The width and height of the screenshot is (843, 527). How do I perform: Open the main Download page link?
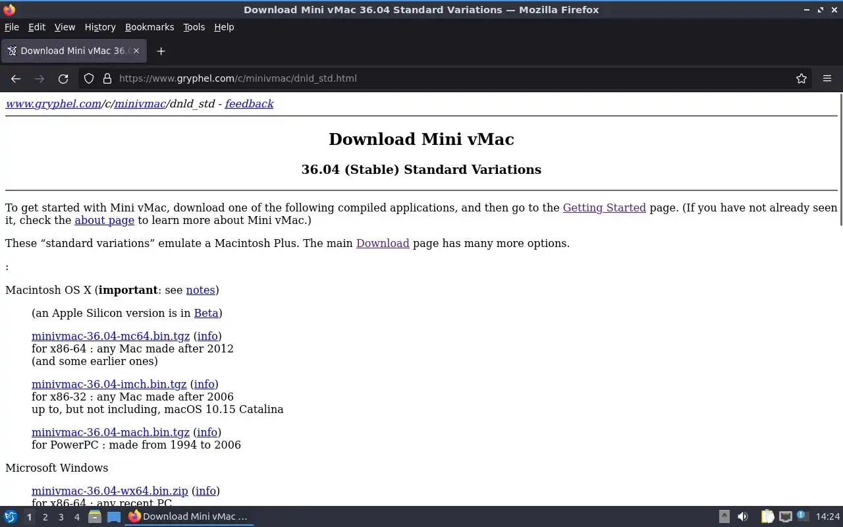tap(383, 243)
